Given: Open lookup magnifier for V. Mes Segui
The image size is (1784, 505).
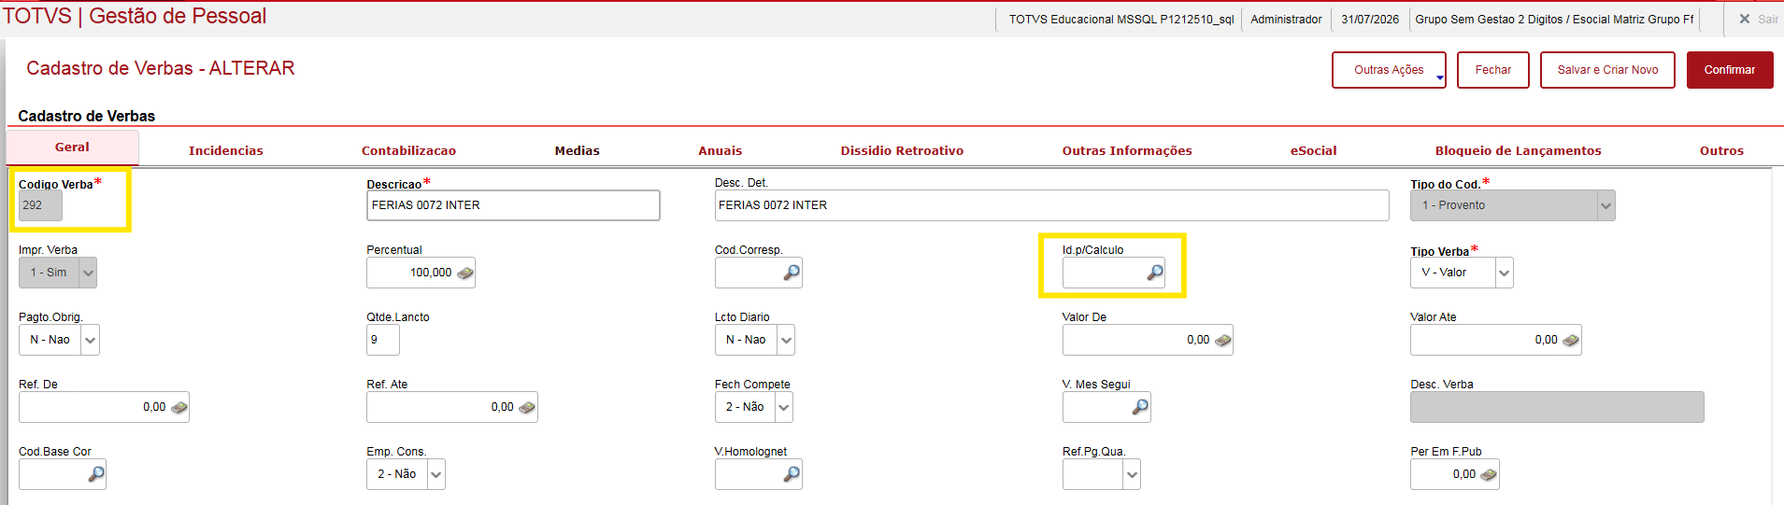Looking at the screenshot, I should 1140,407.
